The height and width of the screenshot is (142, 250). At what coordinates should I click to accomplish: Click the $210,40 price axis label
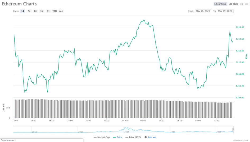tap(240, 86)
